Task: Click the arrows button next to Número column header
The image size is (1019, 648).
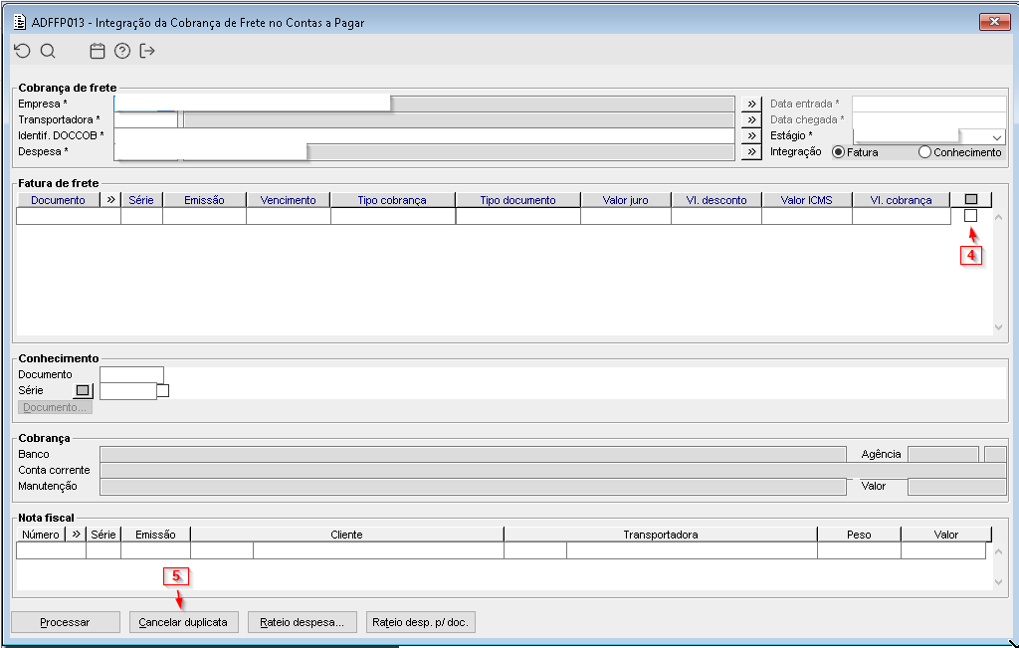Action: point(76,534)
